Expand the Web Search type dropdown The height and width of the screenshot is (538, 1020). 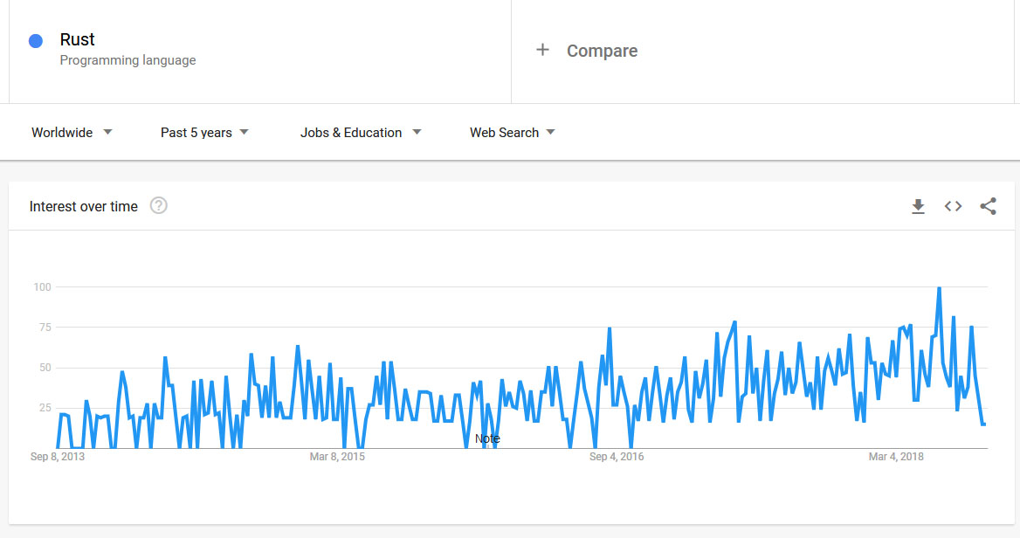pyautogui.click(x=512, y=133)
